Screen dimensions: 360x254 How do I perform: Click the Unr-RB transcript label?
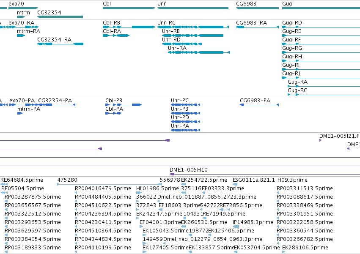tap(171, 31)
